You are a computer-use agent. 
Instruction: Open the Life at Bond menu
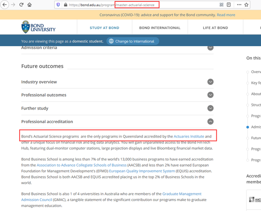[x=215, y=28]
